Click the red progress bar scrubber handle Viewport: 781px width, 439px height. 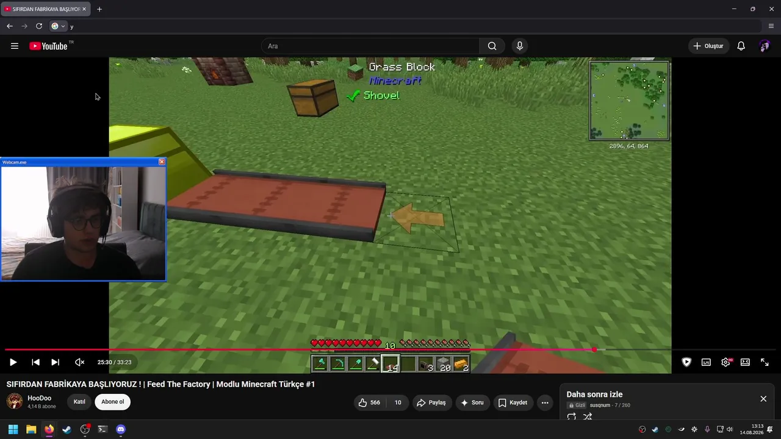(594, 349)
